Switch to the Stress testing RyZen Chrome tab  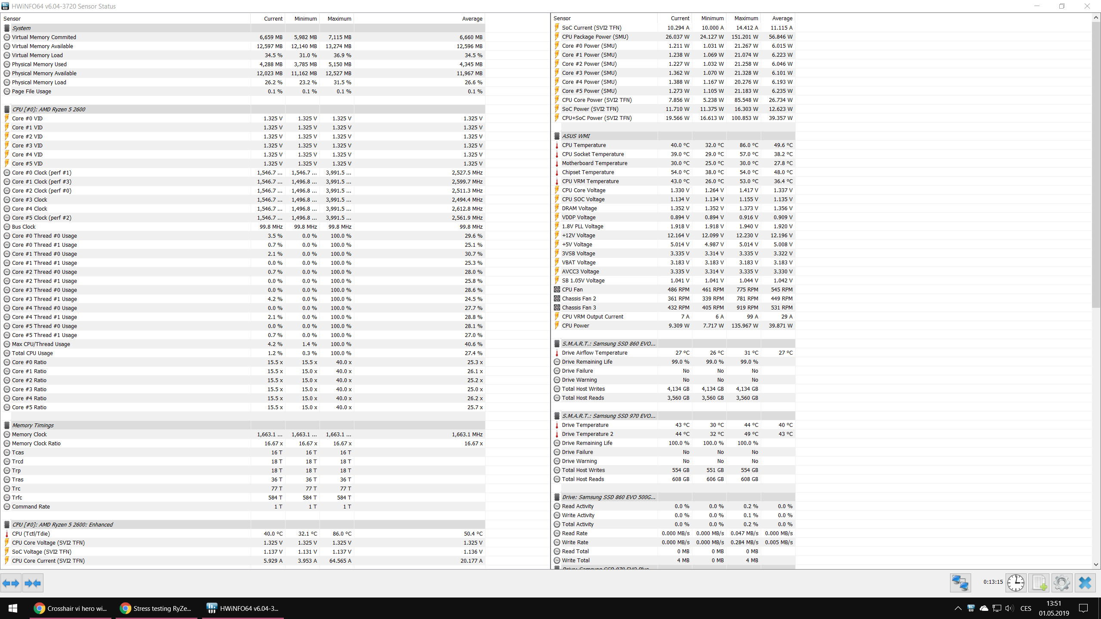click(157, 608)
